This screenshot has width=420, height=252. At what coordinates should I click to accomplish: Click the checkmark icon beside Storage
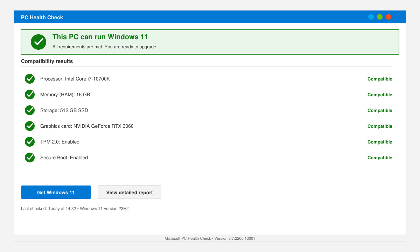pos(30,110)
